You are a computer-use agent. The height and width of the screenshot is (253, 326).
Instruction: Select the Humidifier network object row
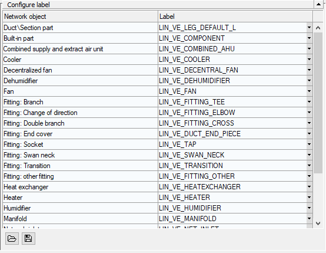(x=80, y=208)
